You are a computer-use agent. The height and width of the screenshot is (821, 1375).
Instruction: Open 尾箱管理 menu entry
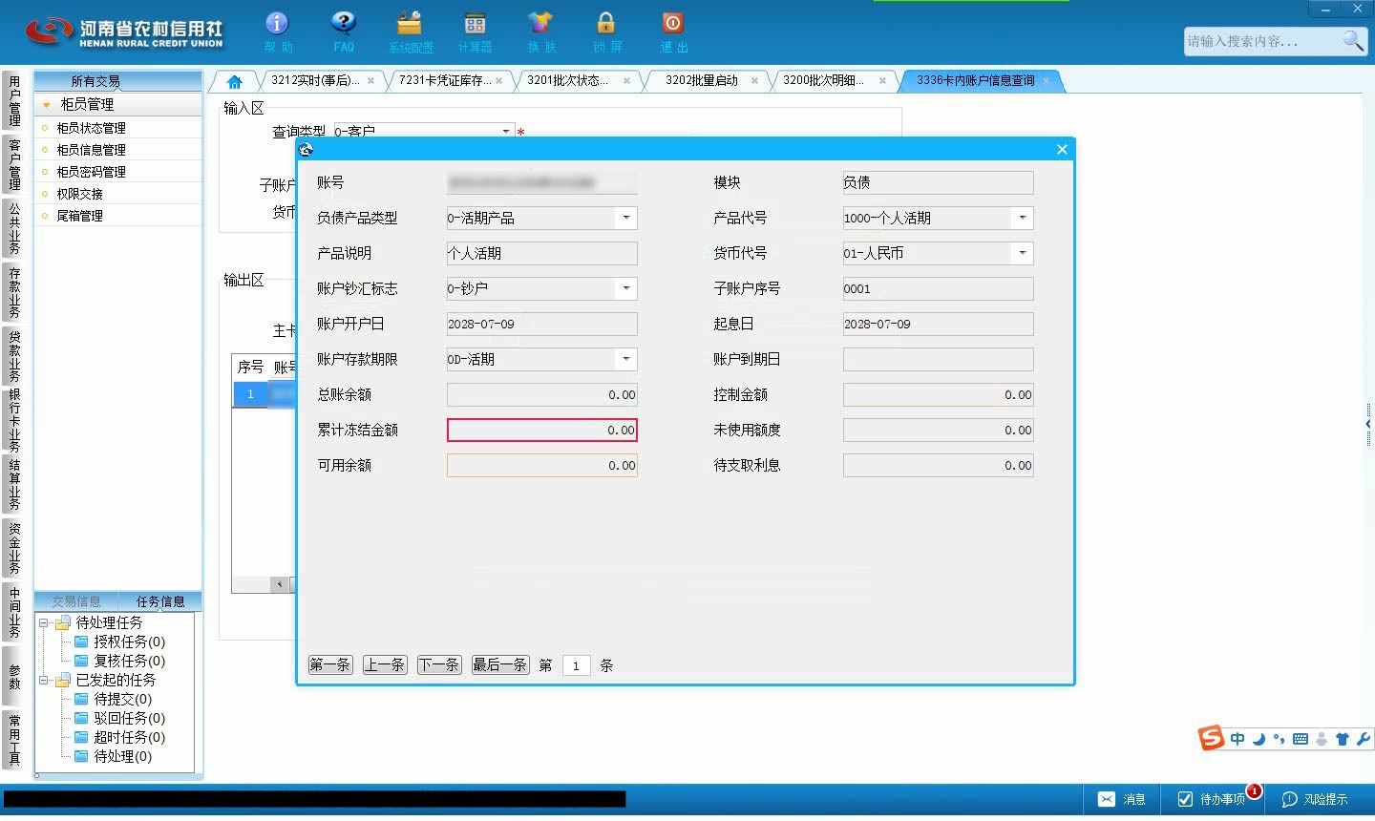(x=79, y=216)
